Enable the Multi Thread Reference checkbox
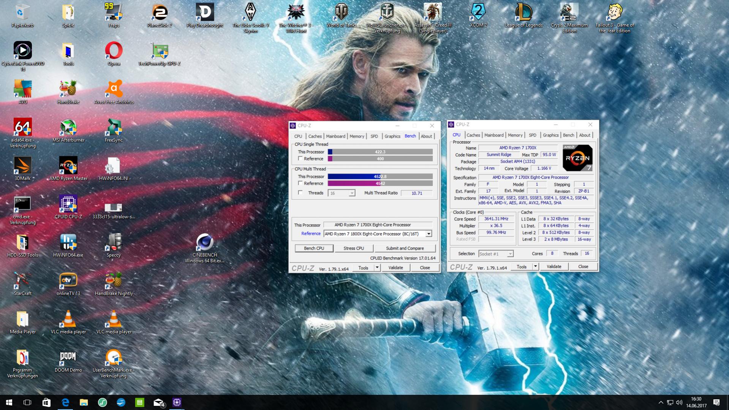This screenshot has height=410, width=729. pyautogui.click(x=300, y=183)
